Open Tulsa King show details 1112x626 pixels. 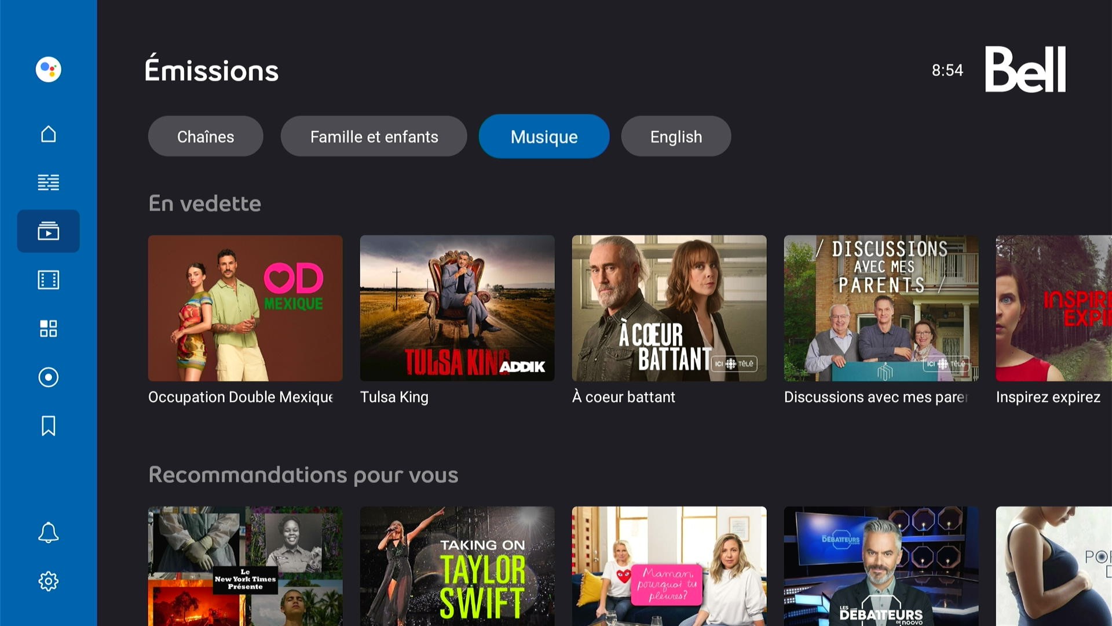[x=457, y=308]
